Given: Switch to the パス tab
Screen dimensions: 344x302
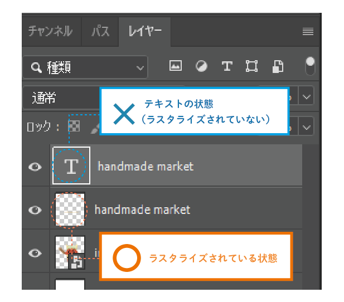Looking at the screenshot, I should point(100,31).
